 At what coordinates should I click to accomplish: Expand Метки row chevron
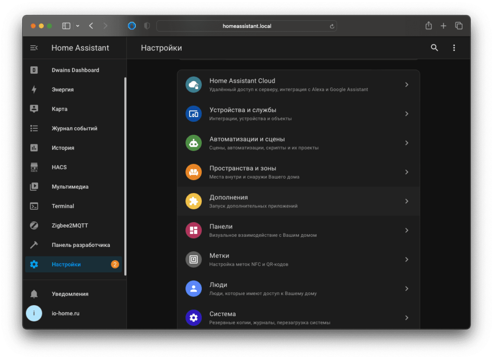406,260
